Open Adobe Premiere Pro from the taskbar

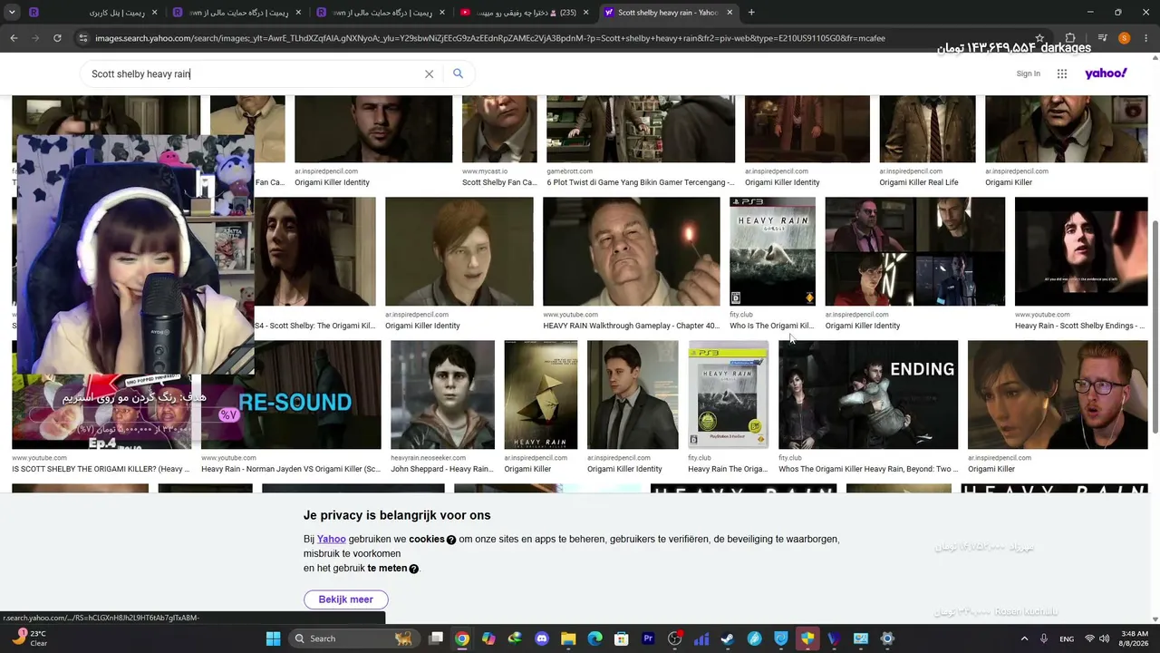click(x=648, y=638)
